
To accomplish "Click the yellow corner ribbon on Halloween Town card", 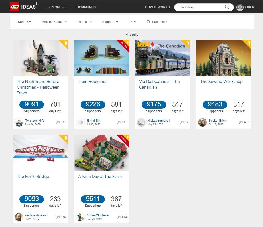I will pos(65,43).
